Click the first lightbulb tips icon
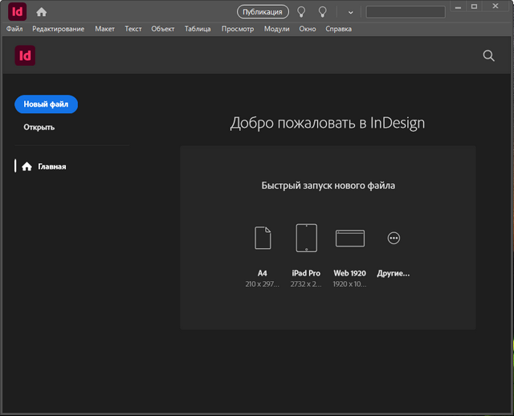The image size is (514, 416). (x=301, y=12)
